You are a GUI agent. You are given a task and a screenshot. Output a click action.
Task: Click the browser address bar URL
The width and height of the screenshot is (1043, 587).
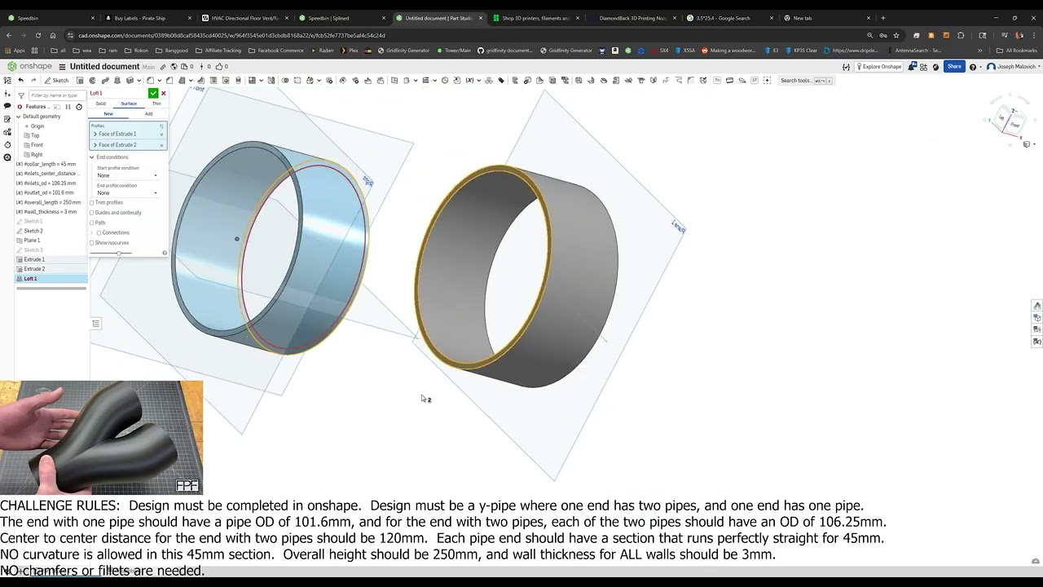pyautogui.click(x=232, y=36)
